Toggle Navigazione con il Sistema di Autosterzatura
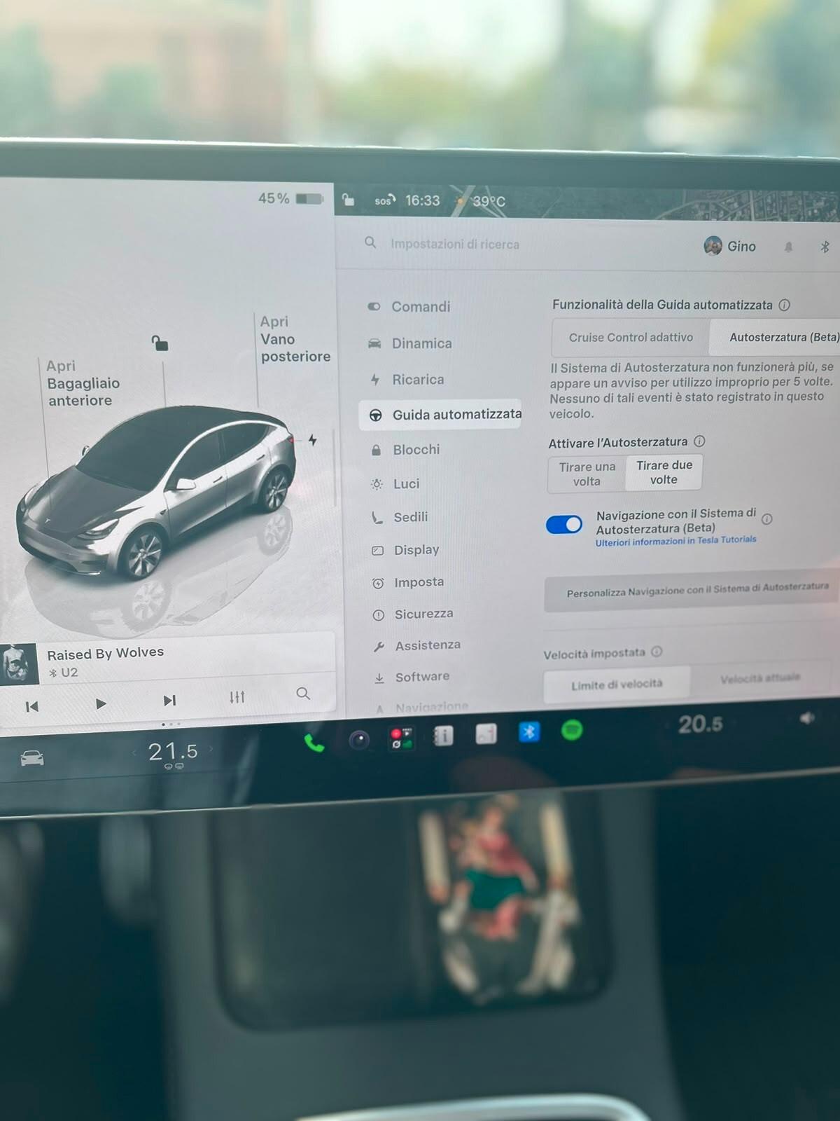Viewport: 840px width, 1121px height. click(x=564, y=525)
